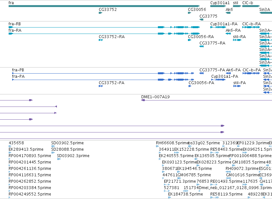Open the RP004201445.5prime EST label
The width and height of the screenshot is (272, 199).
tap(30, 162)
